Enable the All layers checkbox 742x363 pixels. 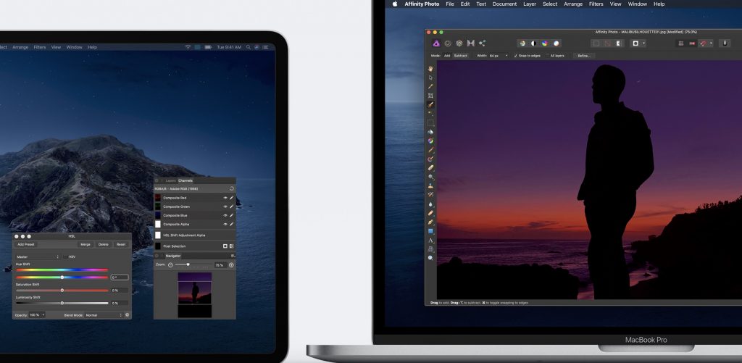[547, 56]
